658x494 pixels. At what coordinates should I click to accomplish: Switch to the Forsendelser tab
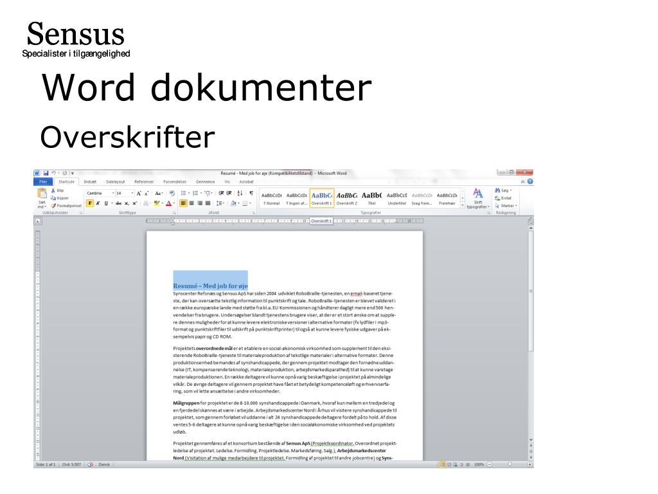click(x=175, y=181)
